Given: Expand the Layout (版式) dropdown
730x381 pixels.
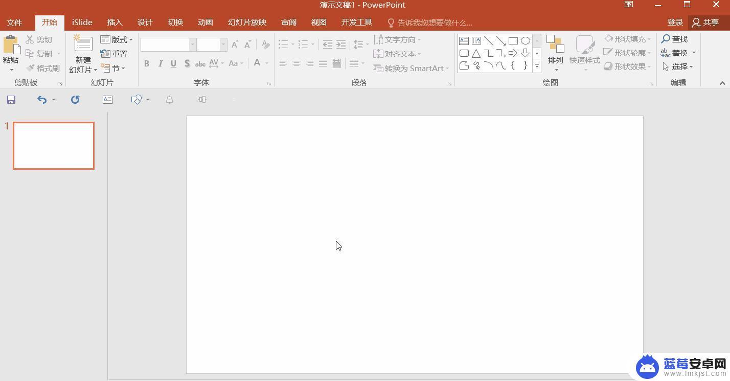Looking at the screenshot, I should [117, 39].
